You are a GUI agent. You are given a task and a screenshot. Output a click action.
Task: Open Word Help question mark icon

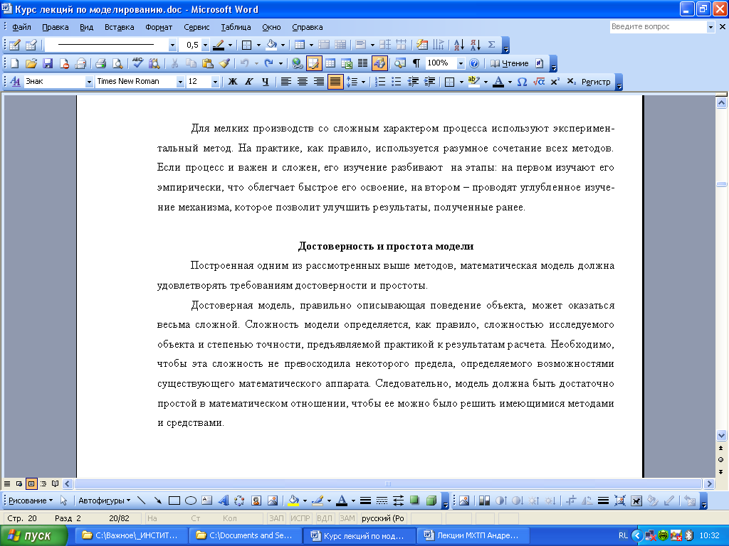tap(473, 63)
